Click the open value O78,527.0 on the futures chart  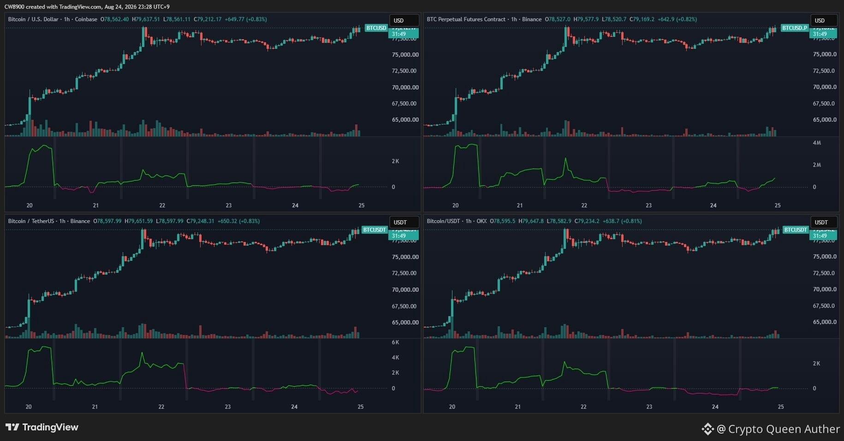[x=558, y=19]
